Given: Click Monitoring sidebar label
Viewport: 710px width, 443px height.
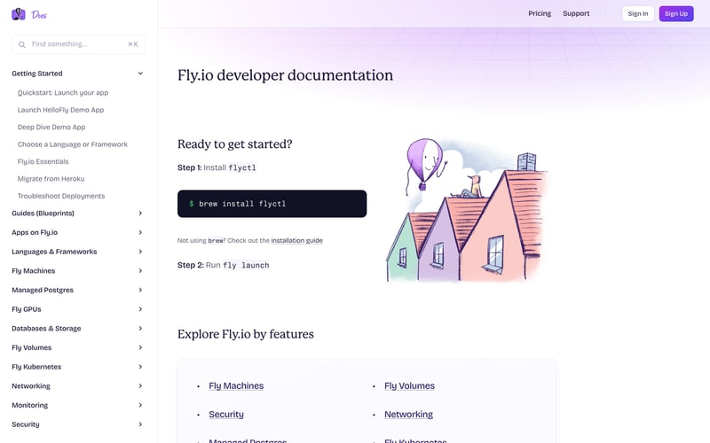Looking at the screenshot, I should pyautogui.click(x=30, y=405).
